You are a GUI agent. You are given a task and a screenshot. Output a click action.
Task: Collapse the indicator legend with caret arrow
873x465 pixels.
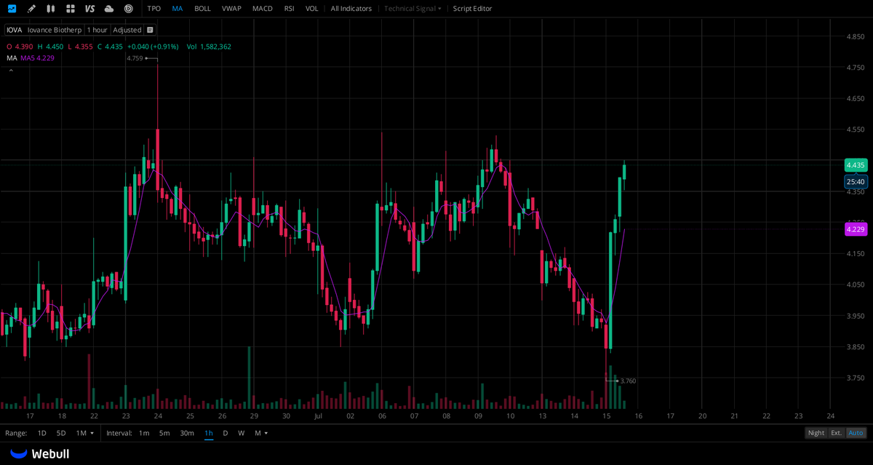[11, 71]
